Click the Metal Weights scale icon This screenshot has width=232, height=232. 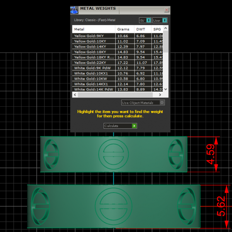pos(74,10)
